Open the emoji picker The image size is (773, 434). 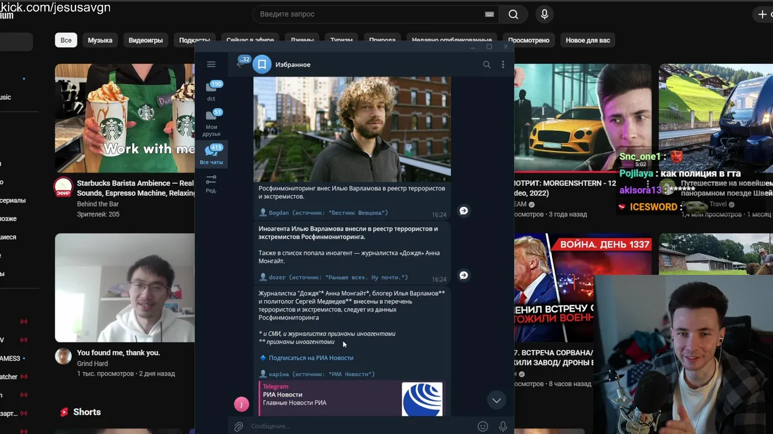click(x=483, y=426)
